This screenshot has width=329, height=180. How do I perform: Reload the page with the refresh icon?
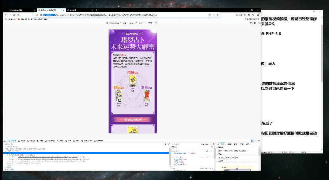tap(14, 15)
